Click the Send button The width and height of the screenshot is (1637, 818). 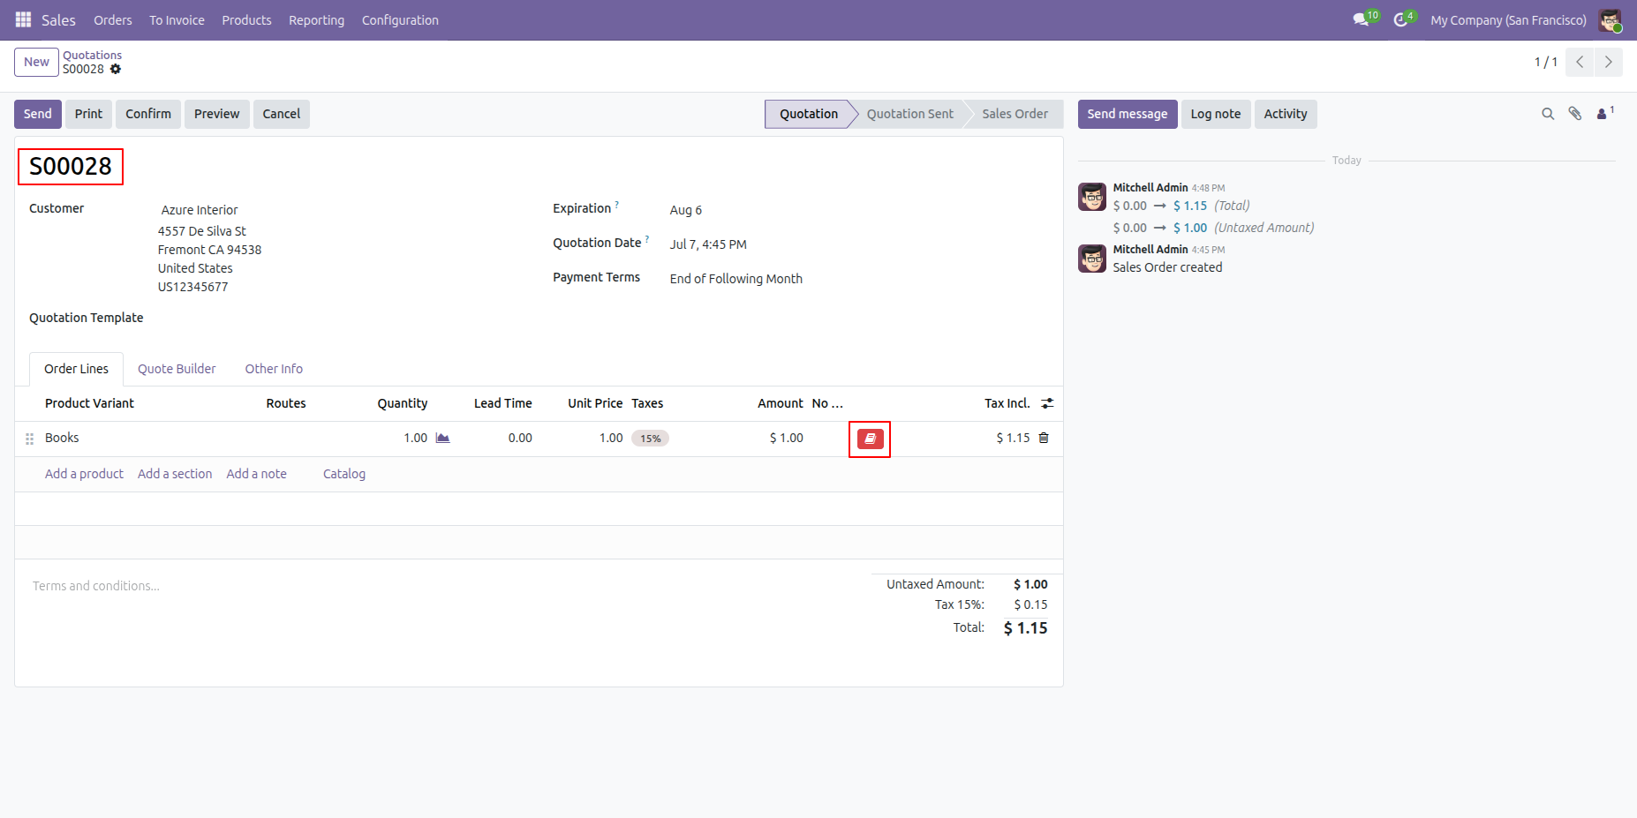coord(38,114)
